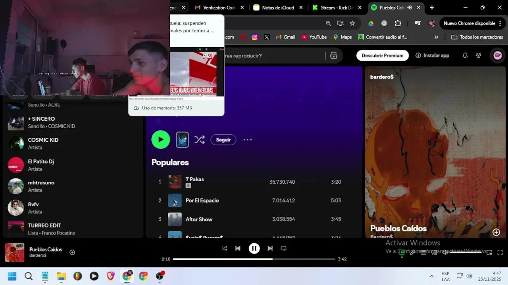Open + SINCERO single in library

pos(73,122)
